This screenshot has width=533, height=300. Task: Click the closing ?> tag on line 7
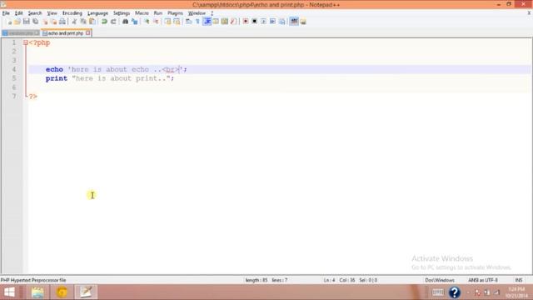tap(33, 97)
